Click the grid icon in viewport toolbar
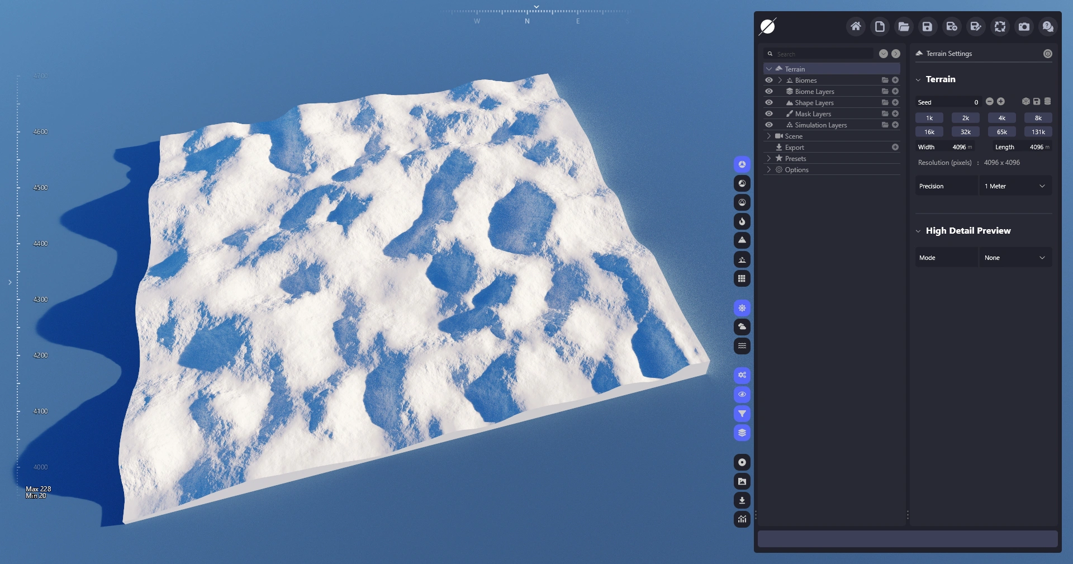Screen dimensions: 1073x564 [742, 278]
